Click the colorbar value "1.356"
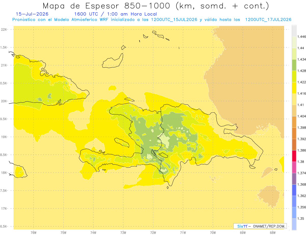Image resolution: width=306 pixels, height=236 pixels. tap(302, 207)
